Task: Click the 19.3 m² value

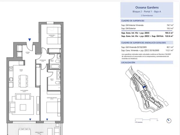Action: point(170,28)
